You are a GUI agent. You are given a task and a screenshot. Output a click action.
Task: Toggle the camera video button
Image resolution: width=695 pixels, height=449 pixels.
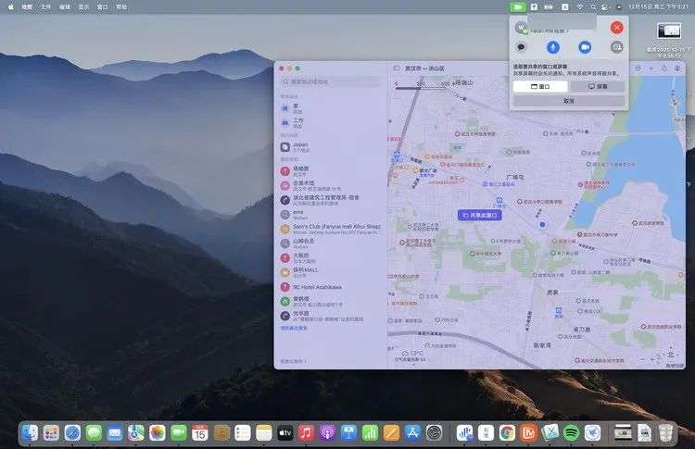[x=585, y=46]
